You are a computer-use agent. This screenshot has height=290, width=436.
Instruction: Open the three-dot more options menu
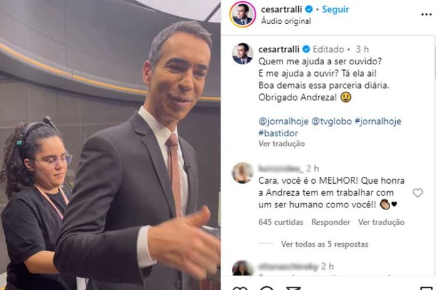(426, 15)
